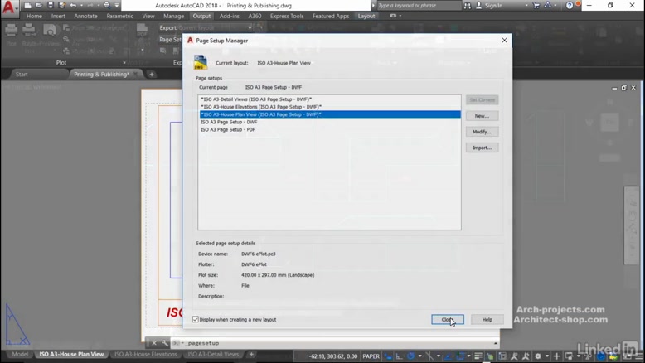Click the ribbon minimize toggle after Layout tab
Viewport: 645px width, 363px height.
393,16
